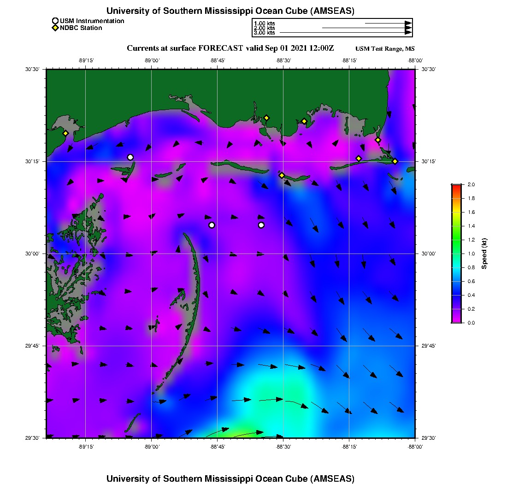This screenshot has width=507, height=484.
Task: Click the top University of Southern Mississippi title
Action: tap(230, 11)
